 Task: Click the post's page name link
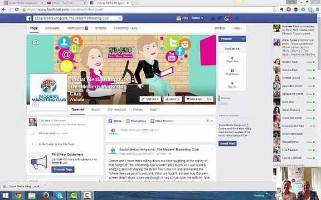pyautogui.click(x=159, y=149)
